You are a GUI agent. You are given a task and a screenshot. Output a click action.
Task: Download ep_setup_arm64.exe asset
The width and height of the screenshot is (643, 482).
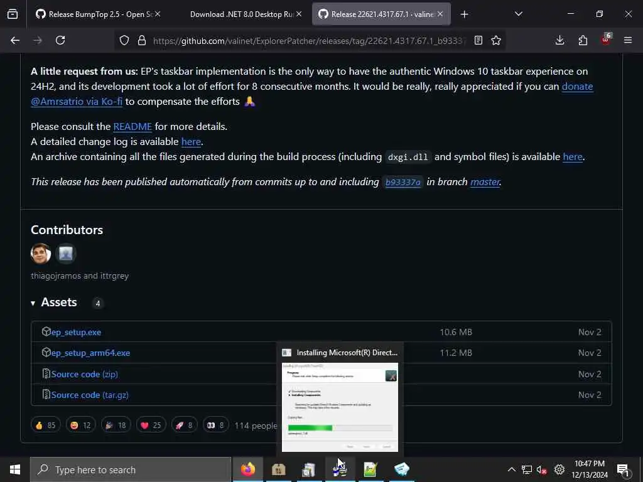tap(90, 353)
